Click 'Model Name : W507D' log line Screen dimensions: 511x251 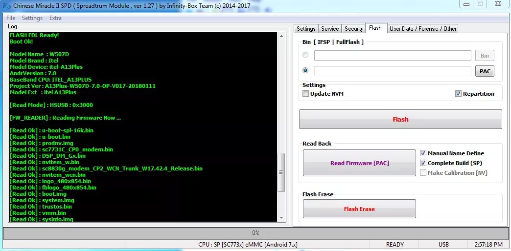tap(39, 54)
